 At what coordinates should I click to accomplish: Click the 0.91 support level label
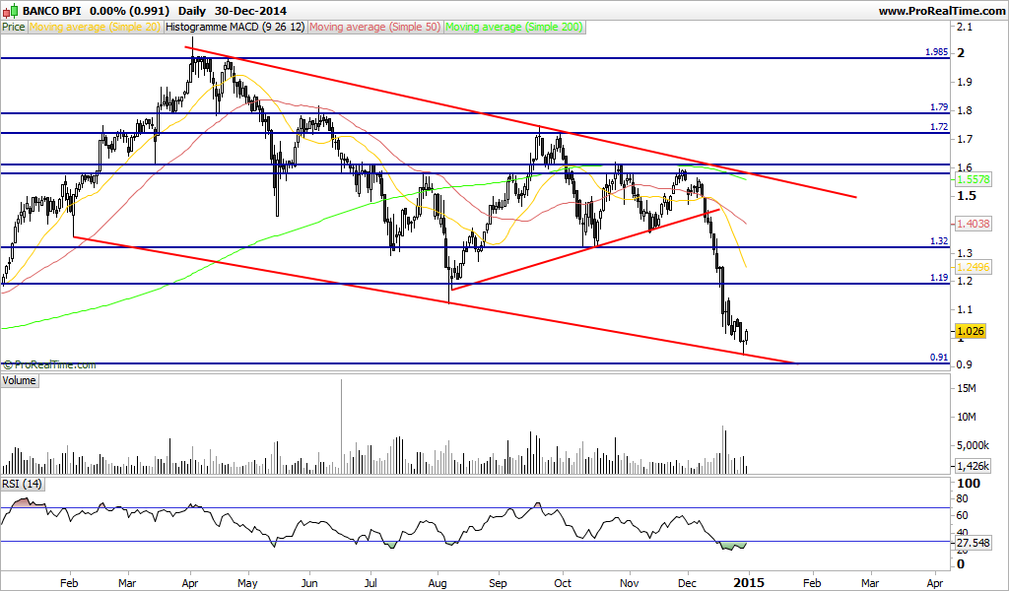pos(939,357)
